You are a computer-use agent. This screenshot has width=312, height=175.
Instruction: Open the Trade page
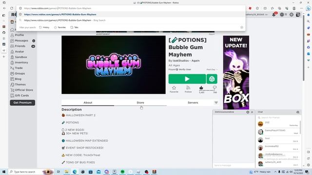coord(17,68)
